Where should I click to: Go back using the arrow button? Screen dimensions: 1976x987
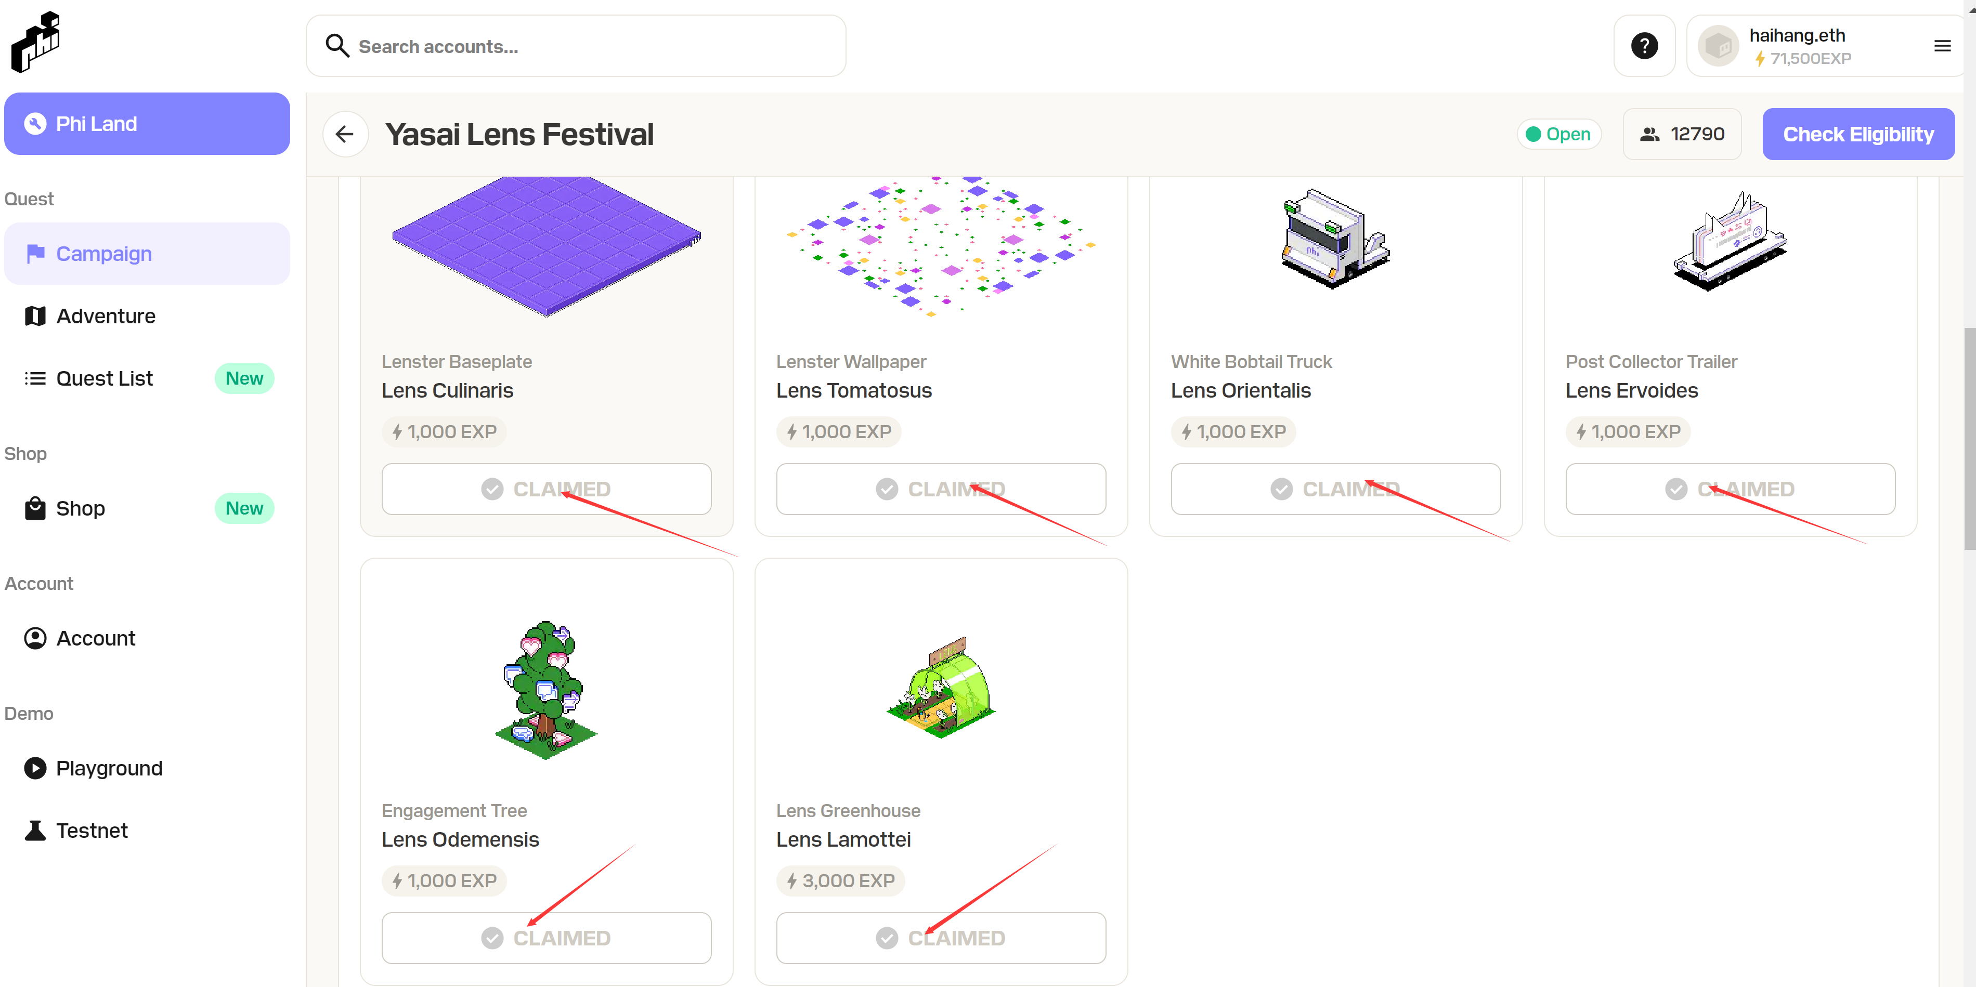pos(345,134)
